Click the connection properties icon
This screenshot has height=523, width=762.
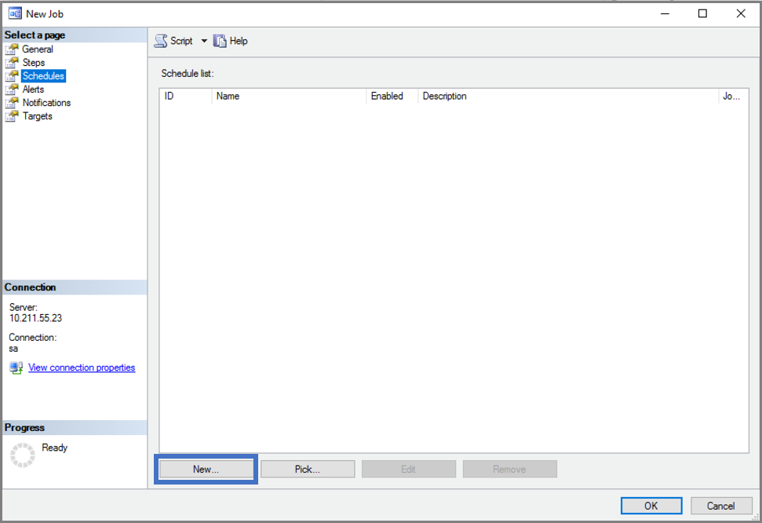point(16,368)
